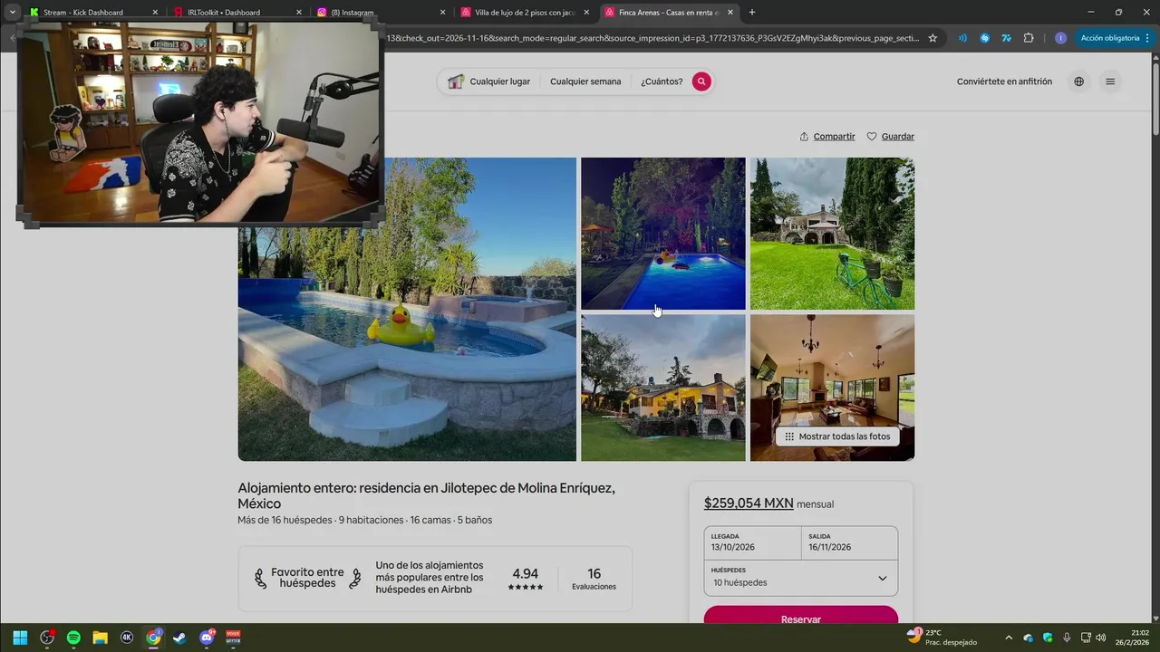Click the 4.94 star rating
The width and height of the screenshot is (1160, 652).
(x=526, y=579)
